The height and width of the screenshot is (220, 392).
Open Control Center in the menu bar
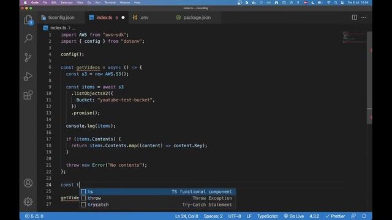click(342, 2)
